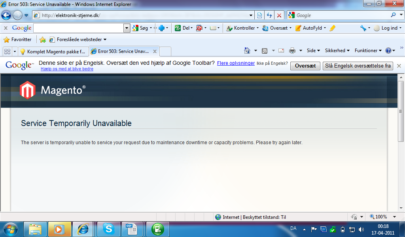
Task: Click the browser Back arrow button
Action: coord(6,15)
